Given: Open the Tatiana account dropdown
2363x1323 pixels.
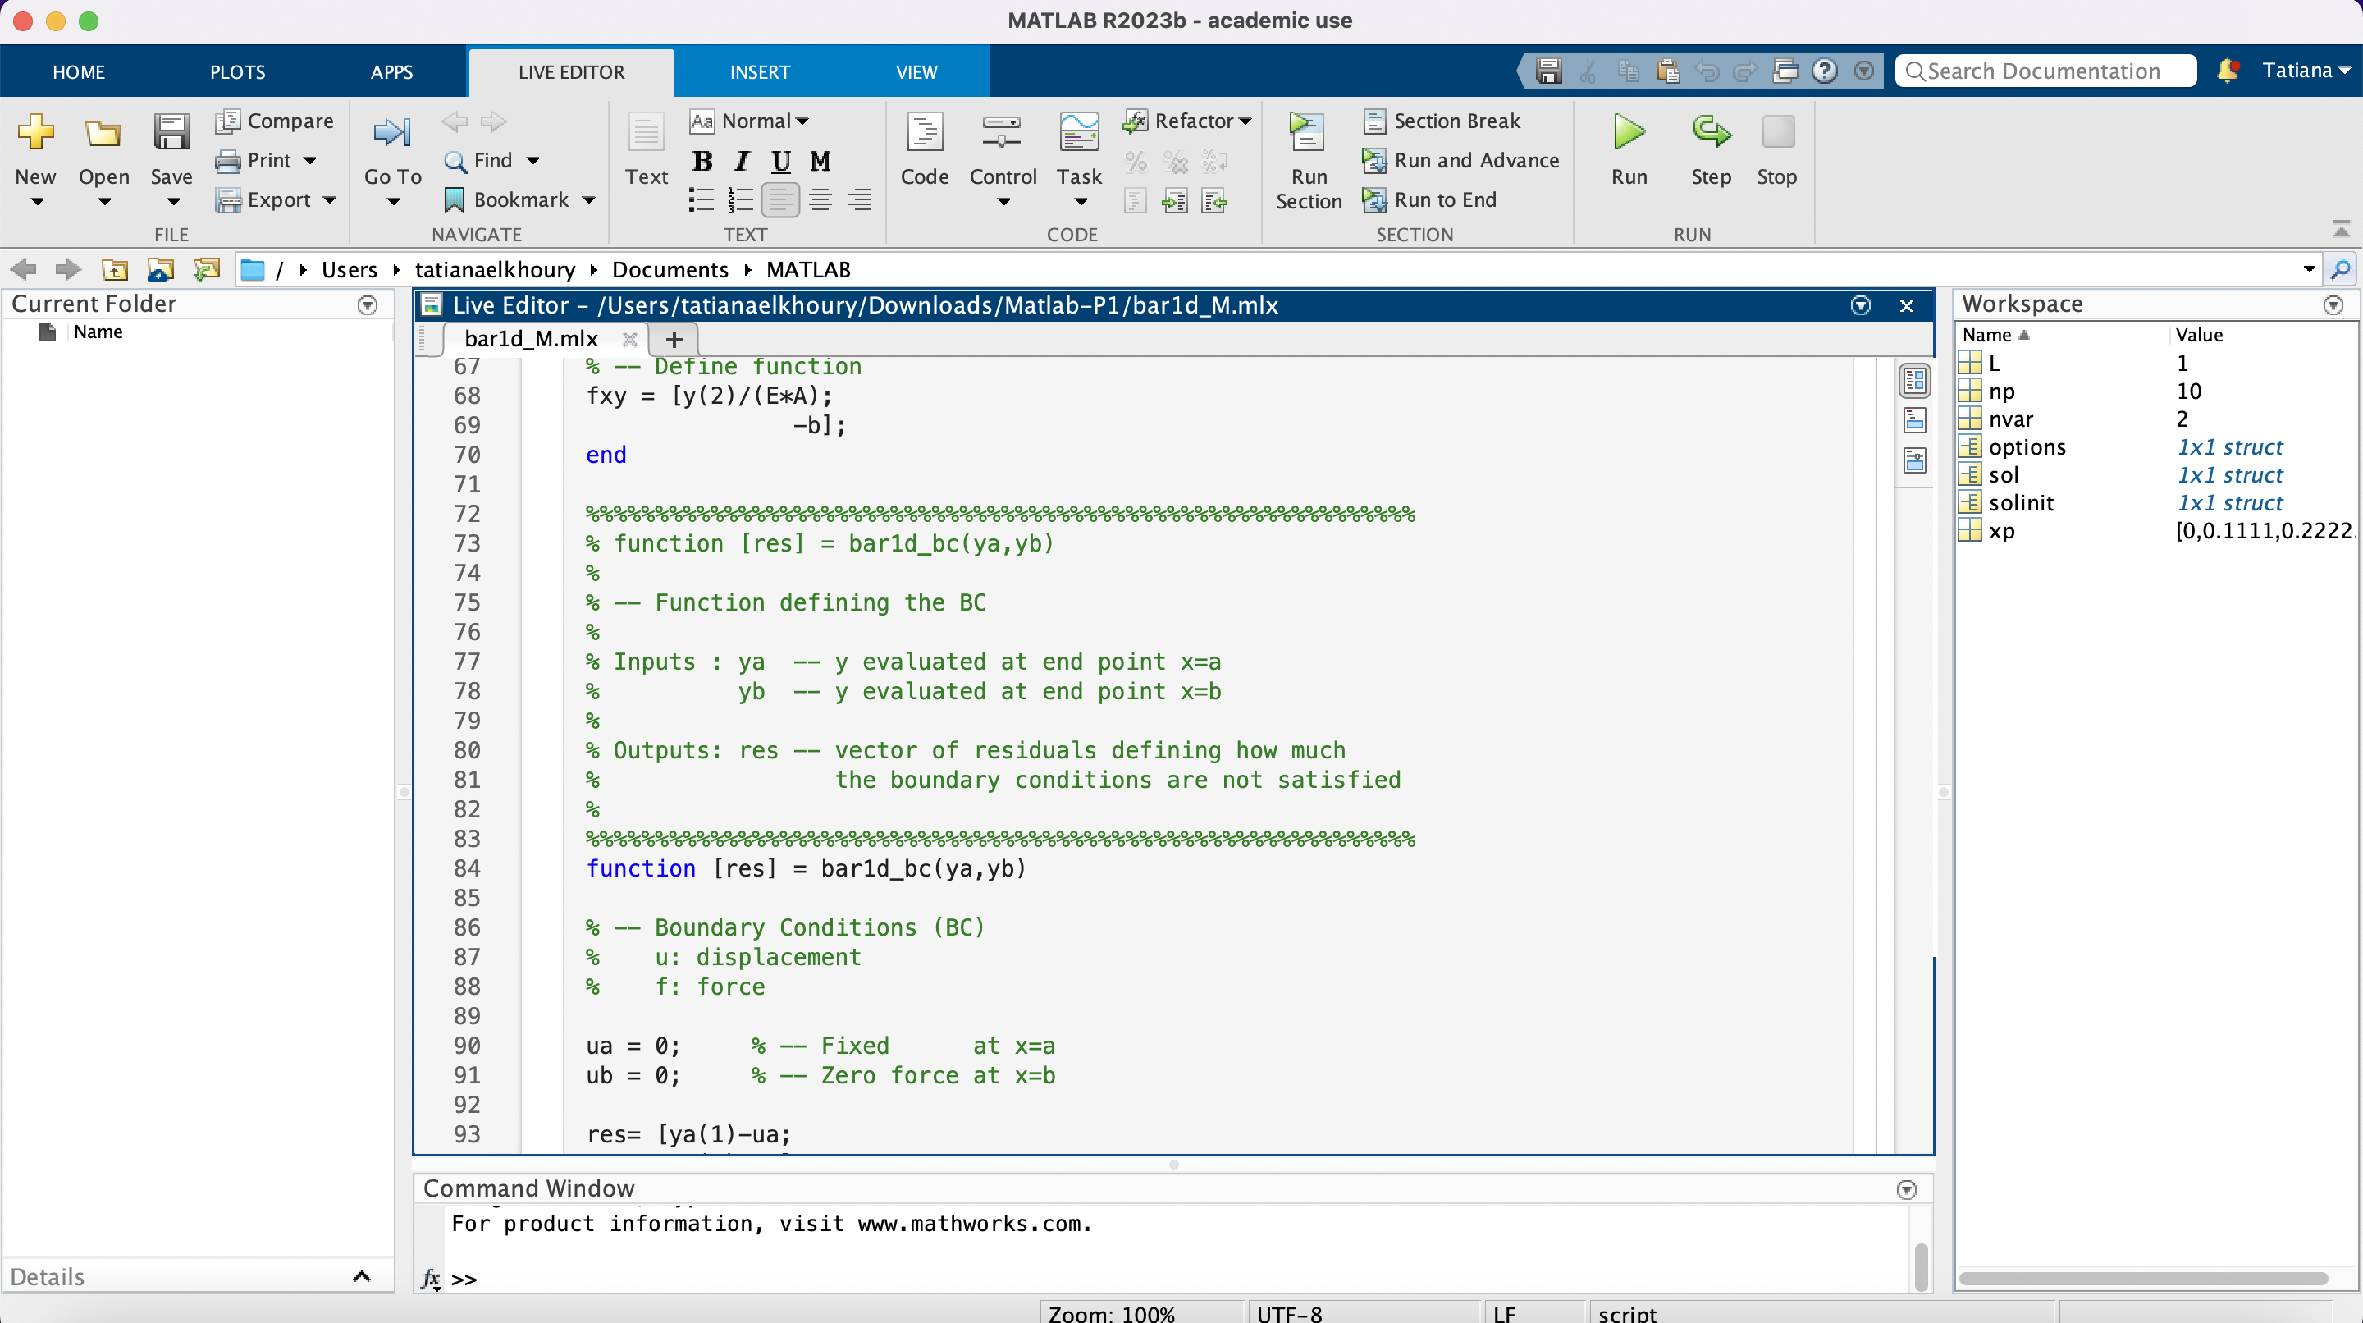Looking at the screenshot, I should [x=2306, y=71].
